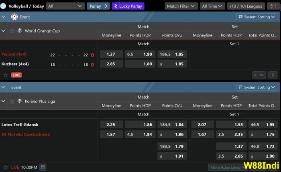Click the Poland Plus Liga league name

pyautogui.click(x=40, y=101)
